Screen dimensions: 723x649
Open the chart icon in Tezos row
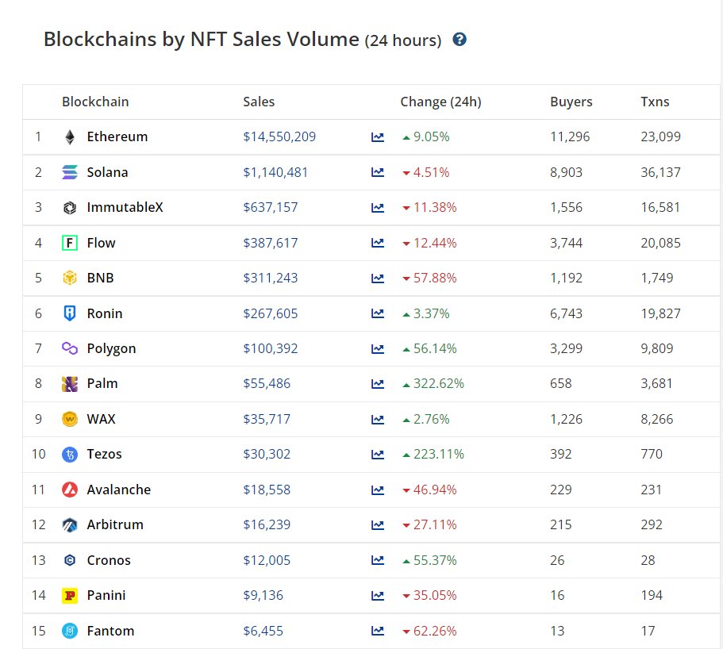click(x=378, y=454)
